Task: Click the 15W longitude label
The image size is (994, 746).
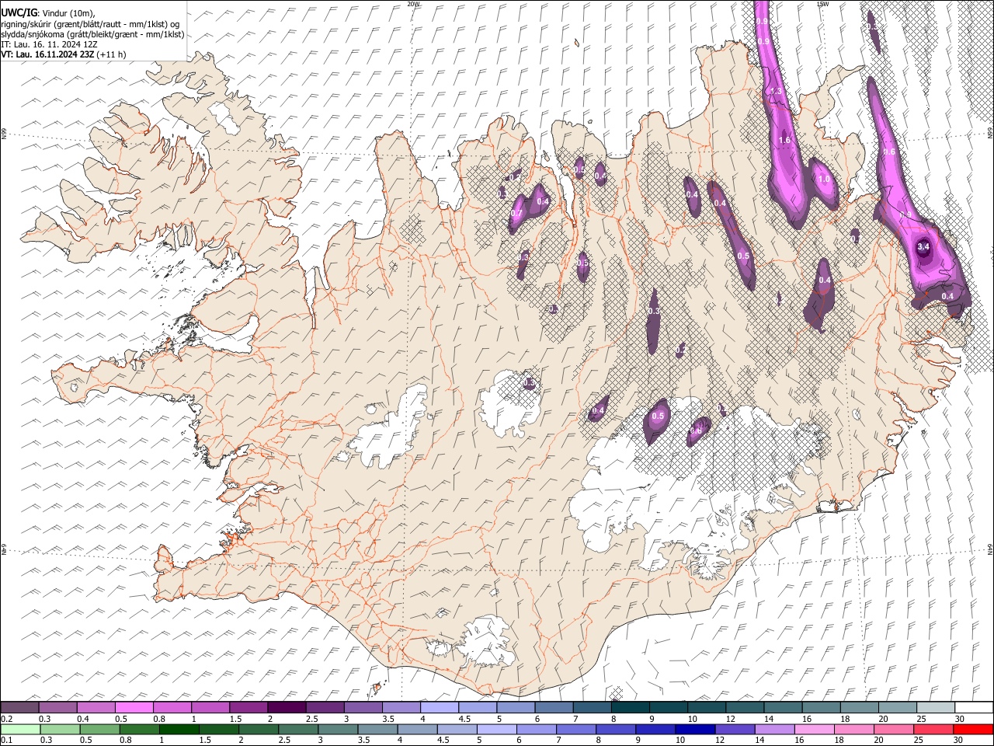Action: tap(823, 4)
